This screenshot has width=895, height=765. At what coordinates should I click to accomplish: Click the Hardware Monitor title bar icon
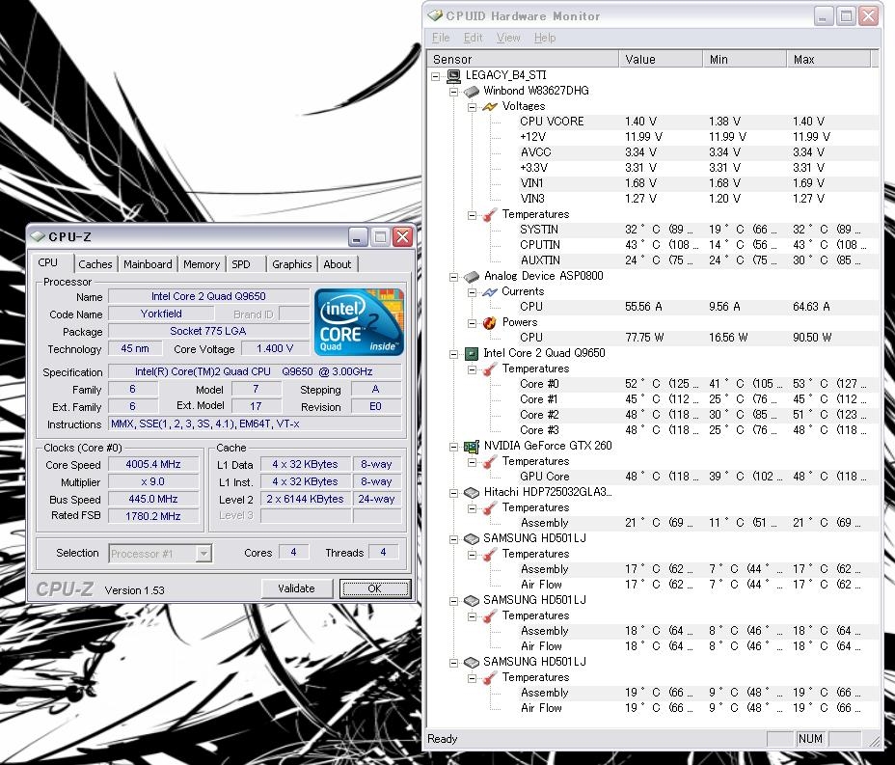click(x=435, y=15)
